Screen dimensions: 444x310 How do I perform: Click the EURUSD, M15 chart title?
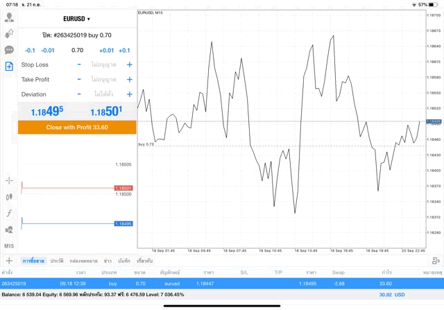(x=151, y=12)
